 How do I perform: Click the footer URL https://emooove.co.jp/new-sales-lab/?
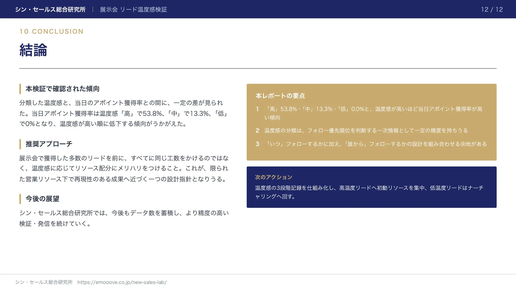(122, 282)
